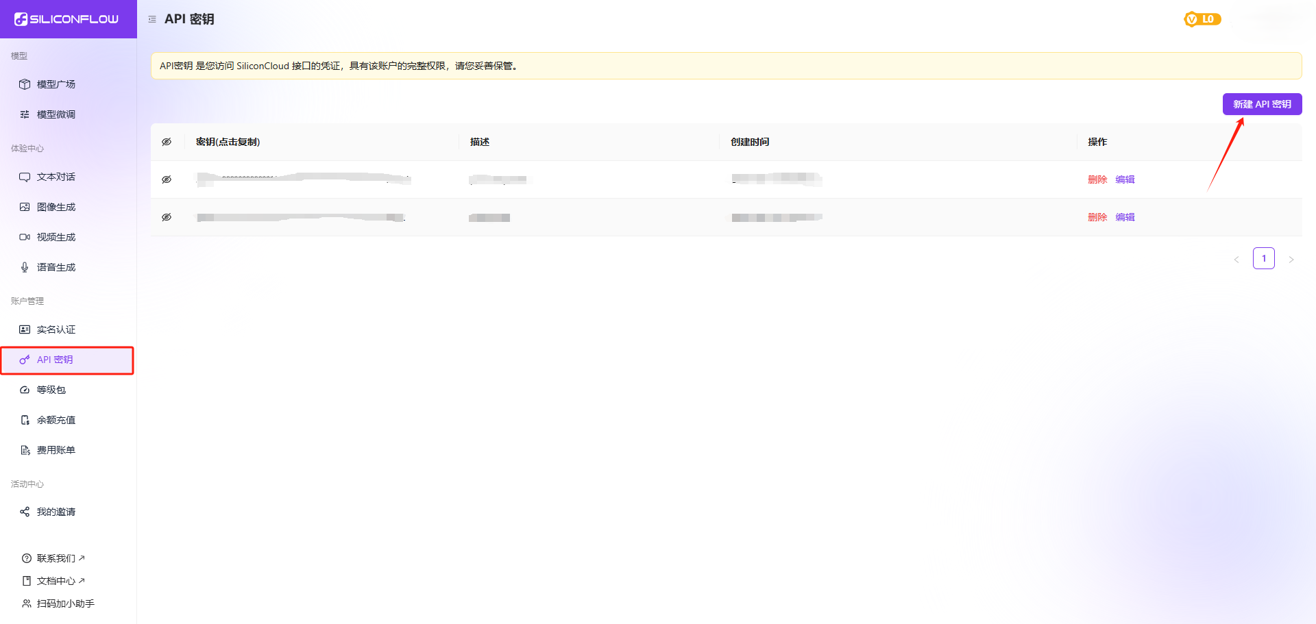Reveal the second API key with eye icon
This screenshot has width=1316, height=624.
(x=167, y=217)
